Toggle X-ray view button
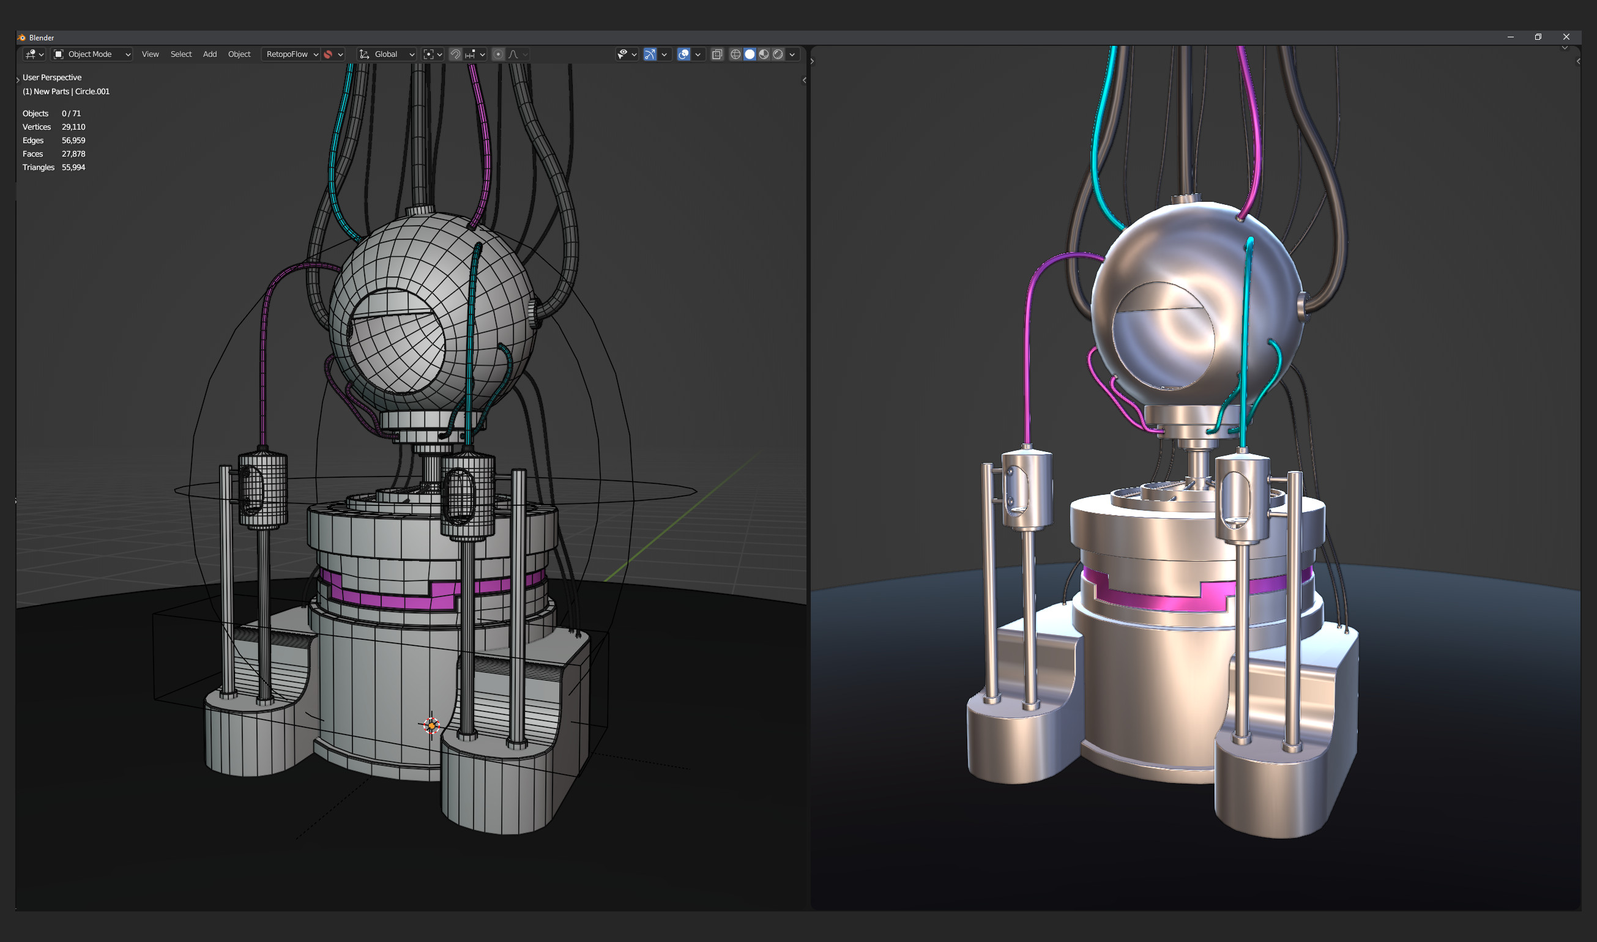The image size is (1597, 942). pyautogui.click(x=717, y=54)
